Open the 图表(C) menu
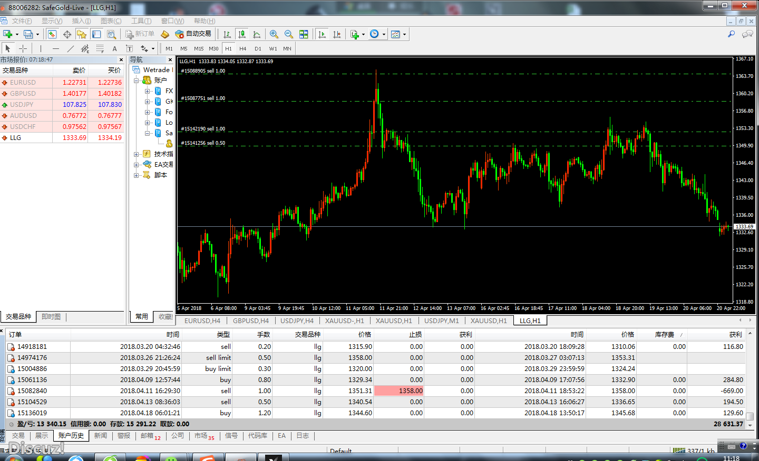The width and height of the screenshot is (759, 461). 111,21
